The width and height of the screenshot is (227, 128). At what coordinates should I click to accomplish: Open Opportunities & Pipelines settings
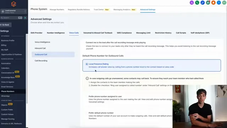[x=11, y=54]
